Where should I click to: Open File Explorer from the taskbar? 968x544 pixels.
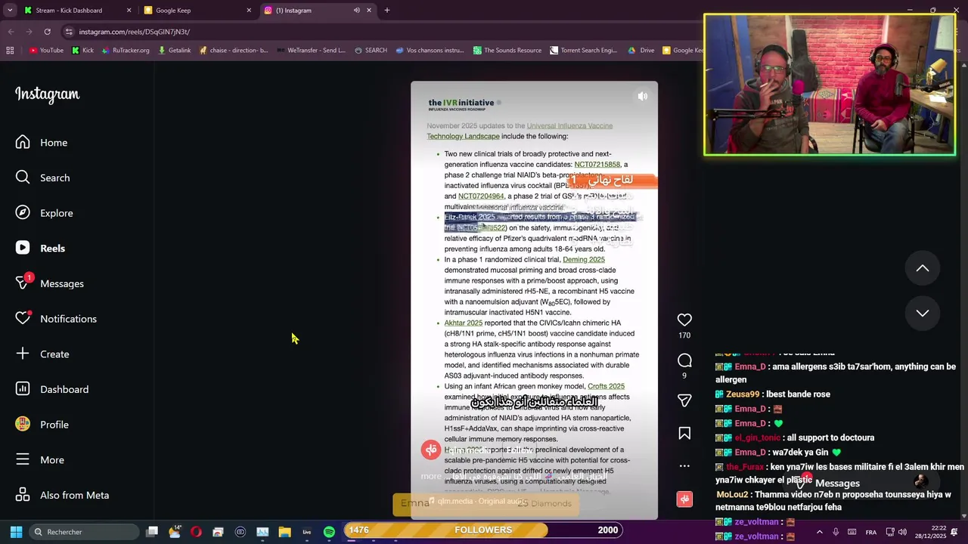[284, 532]
